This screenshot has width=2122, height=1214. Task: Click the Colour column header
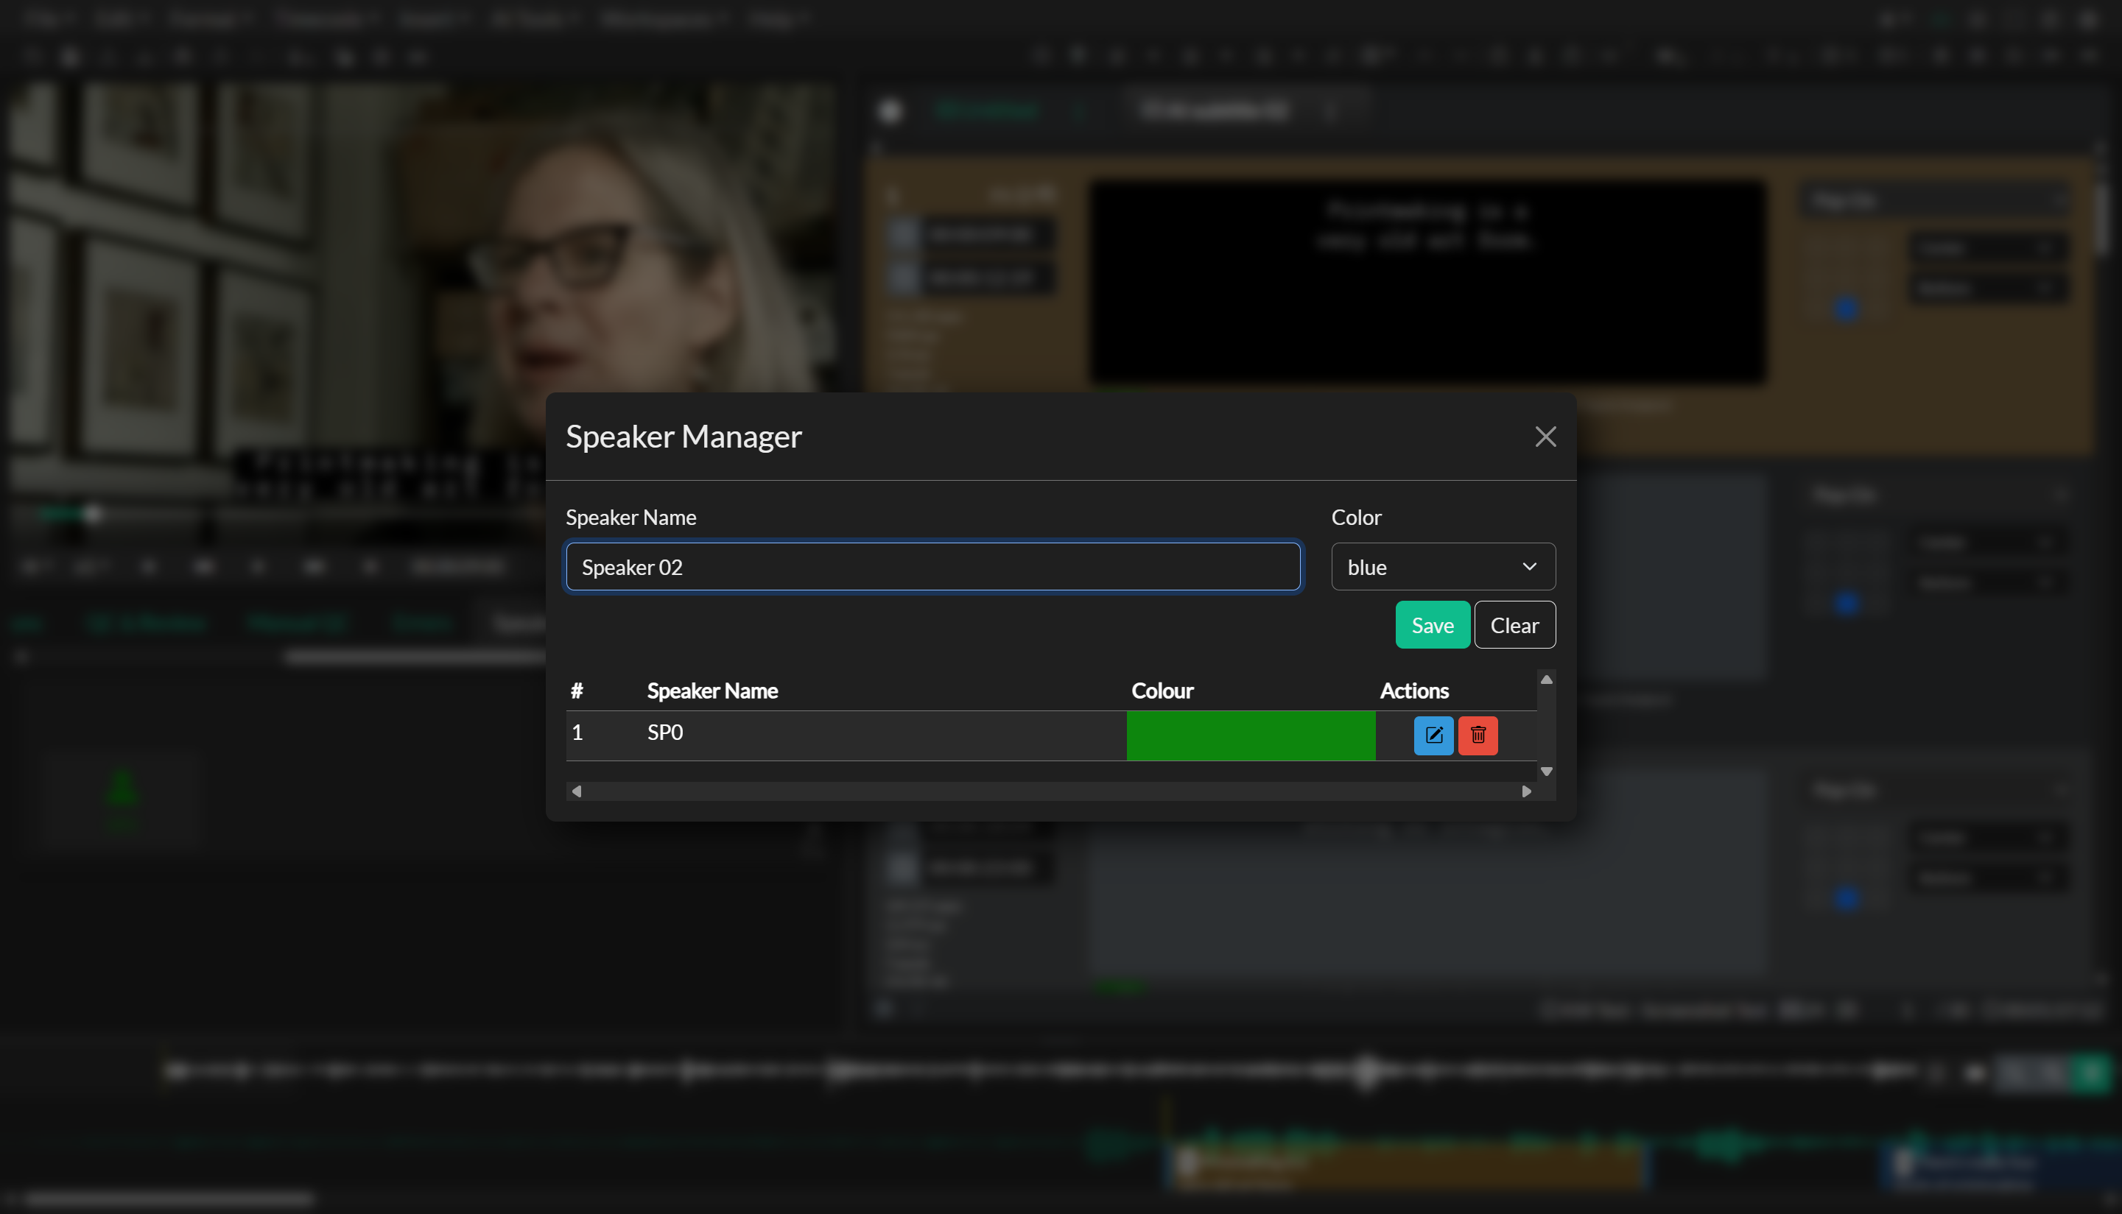pyautogui.click(x=1162, y=691)
